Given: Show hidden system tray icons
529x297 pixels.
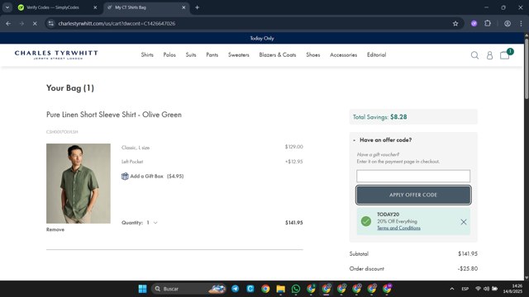Looking at the screenshot, I should click(x=452, y=289).
